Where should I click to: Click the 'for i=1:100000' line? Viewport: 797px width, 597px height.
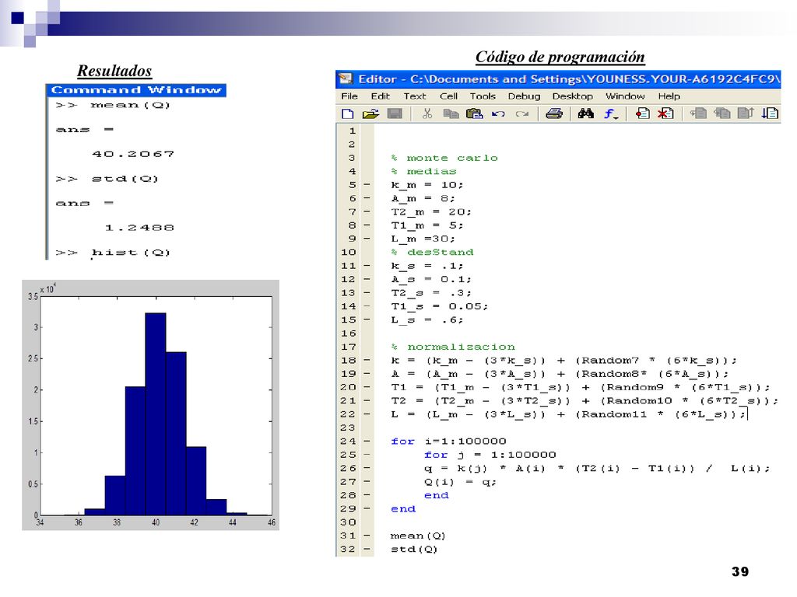(448, 442)
